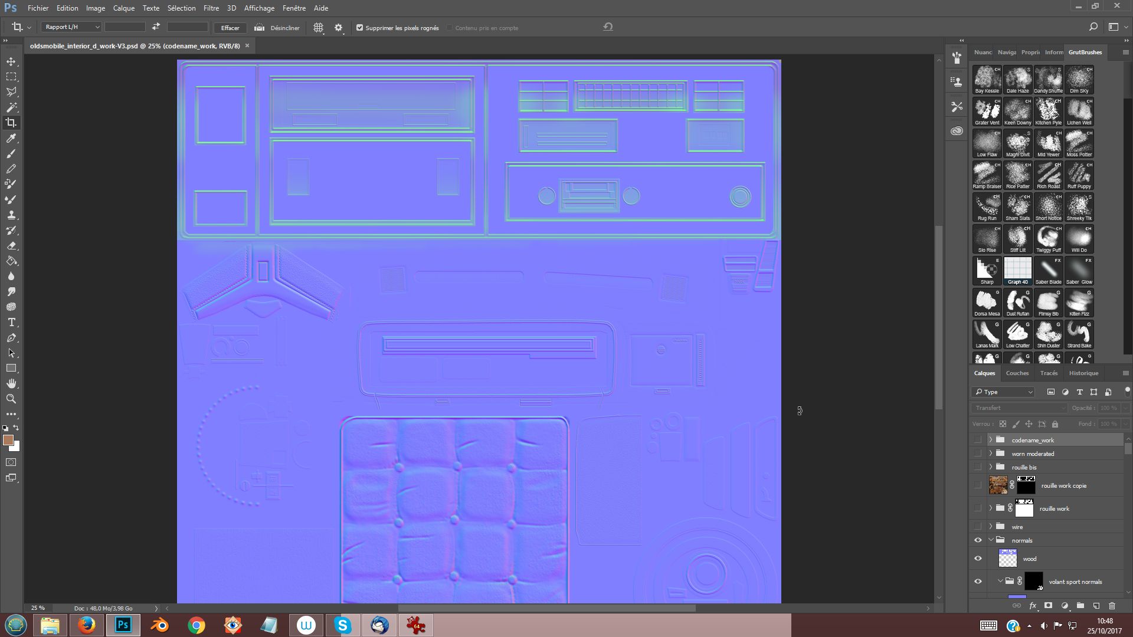This screenshot has width=1133, height=637.
Task: Open the Filtre menu
Action: [x=211, y=8]
